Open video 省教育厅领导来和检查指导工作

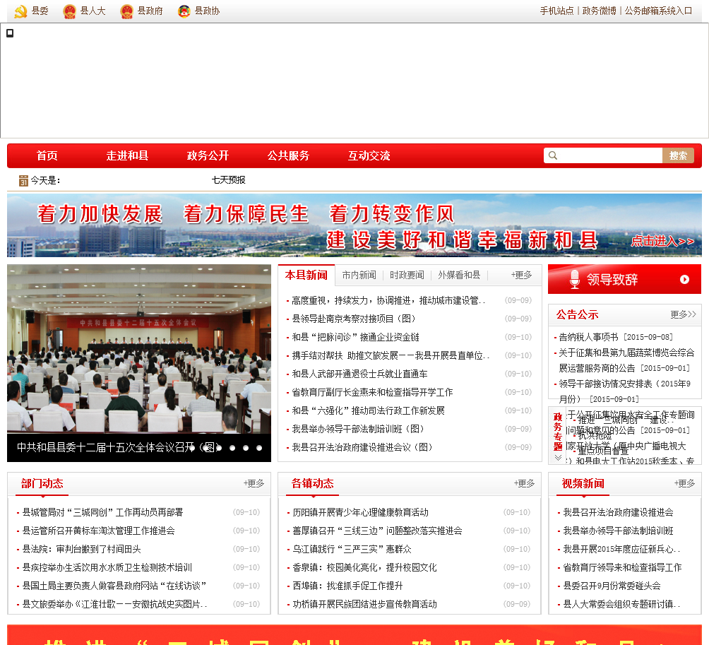(x=623, y=567)
